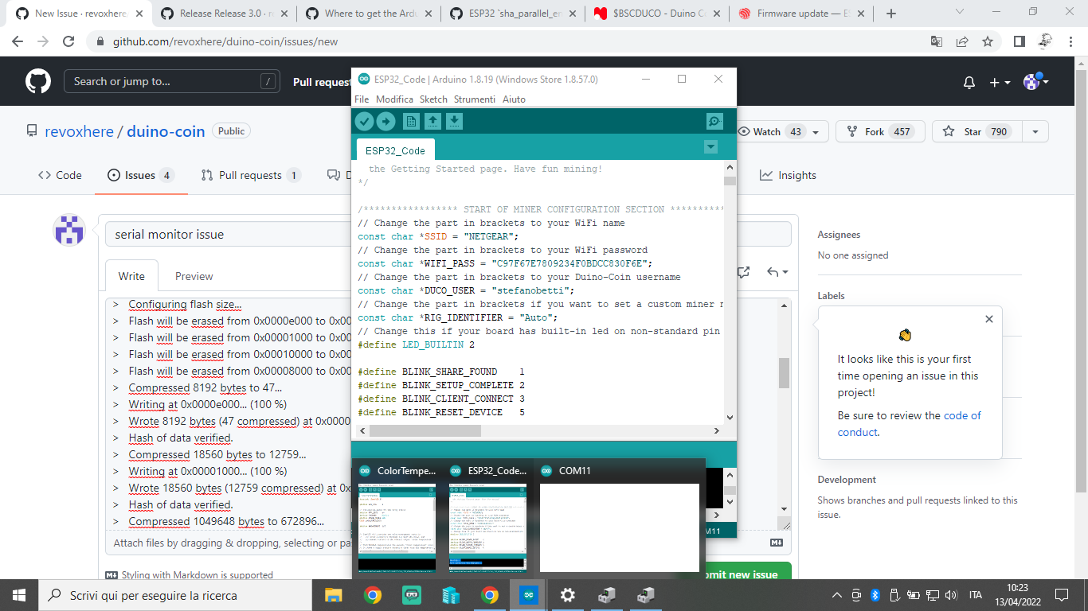The height and width of the screenshot is (611, 1088).
Task: Click the Arduino Upload arrow button
Action: (385, 121)
